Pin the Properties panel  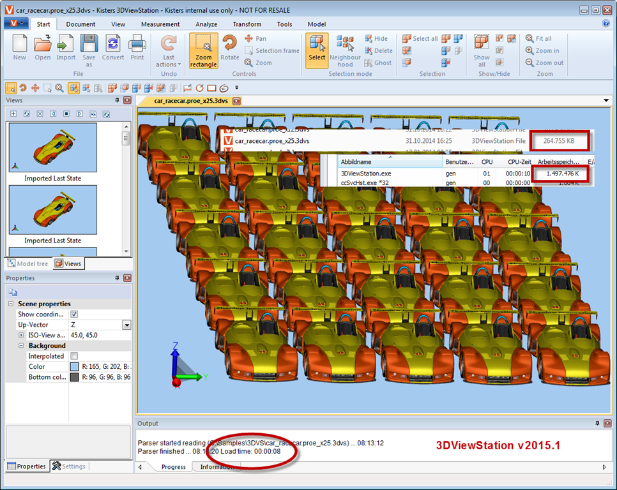(117, 278)
